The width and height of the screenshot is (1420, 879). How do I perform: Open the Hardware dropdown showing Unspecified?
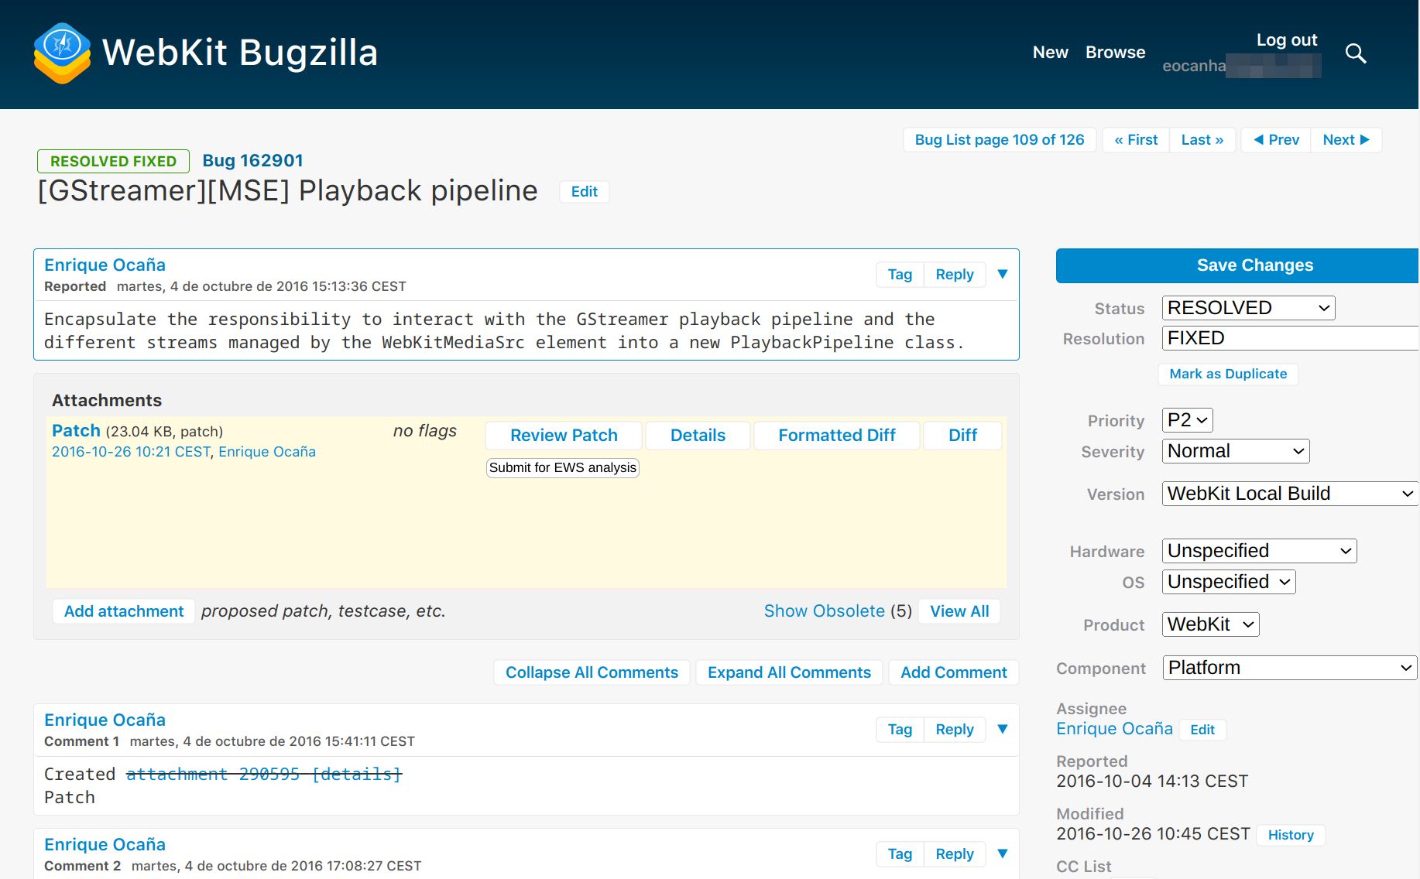click(1259, 551)
